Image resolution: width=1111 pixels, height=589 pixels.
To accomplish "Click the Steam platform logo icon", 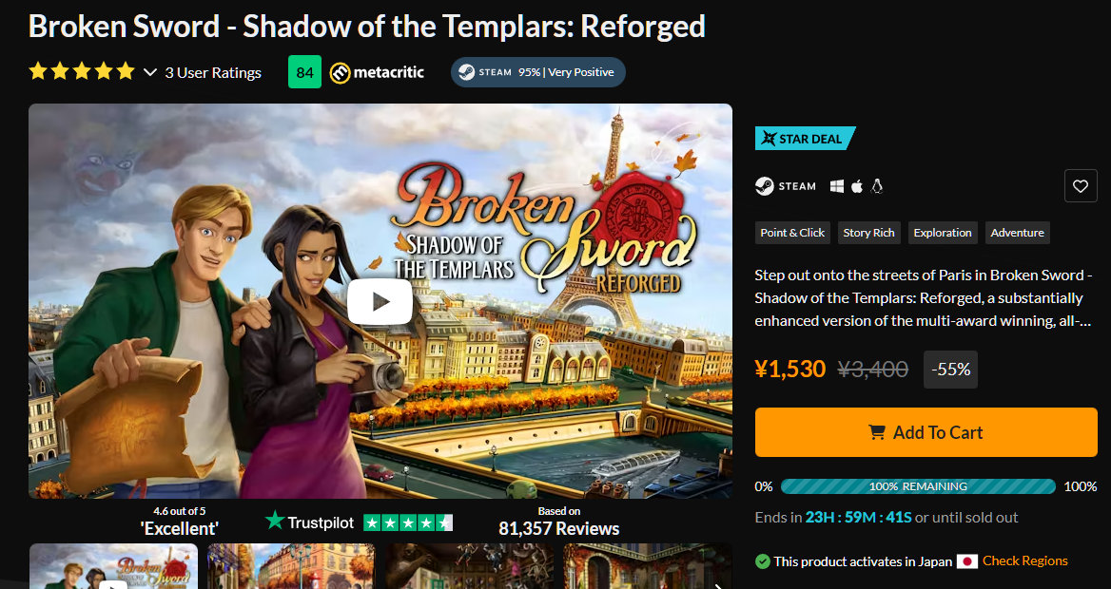I will [x=765, y=186].
